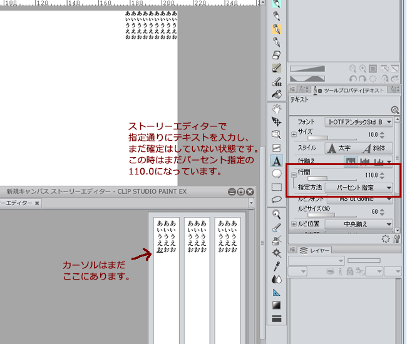Adjust the Navigator rotation slider

click(x=307, y=79)
